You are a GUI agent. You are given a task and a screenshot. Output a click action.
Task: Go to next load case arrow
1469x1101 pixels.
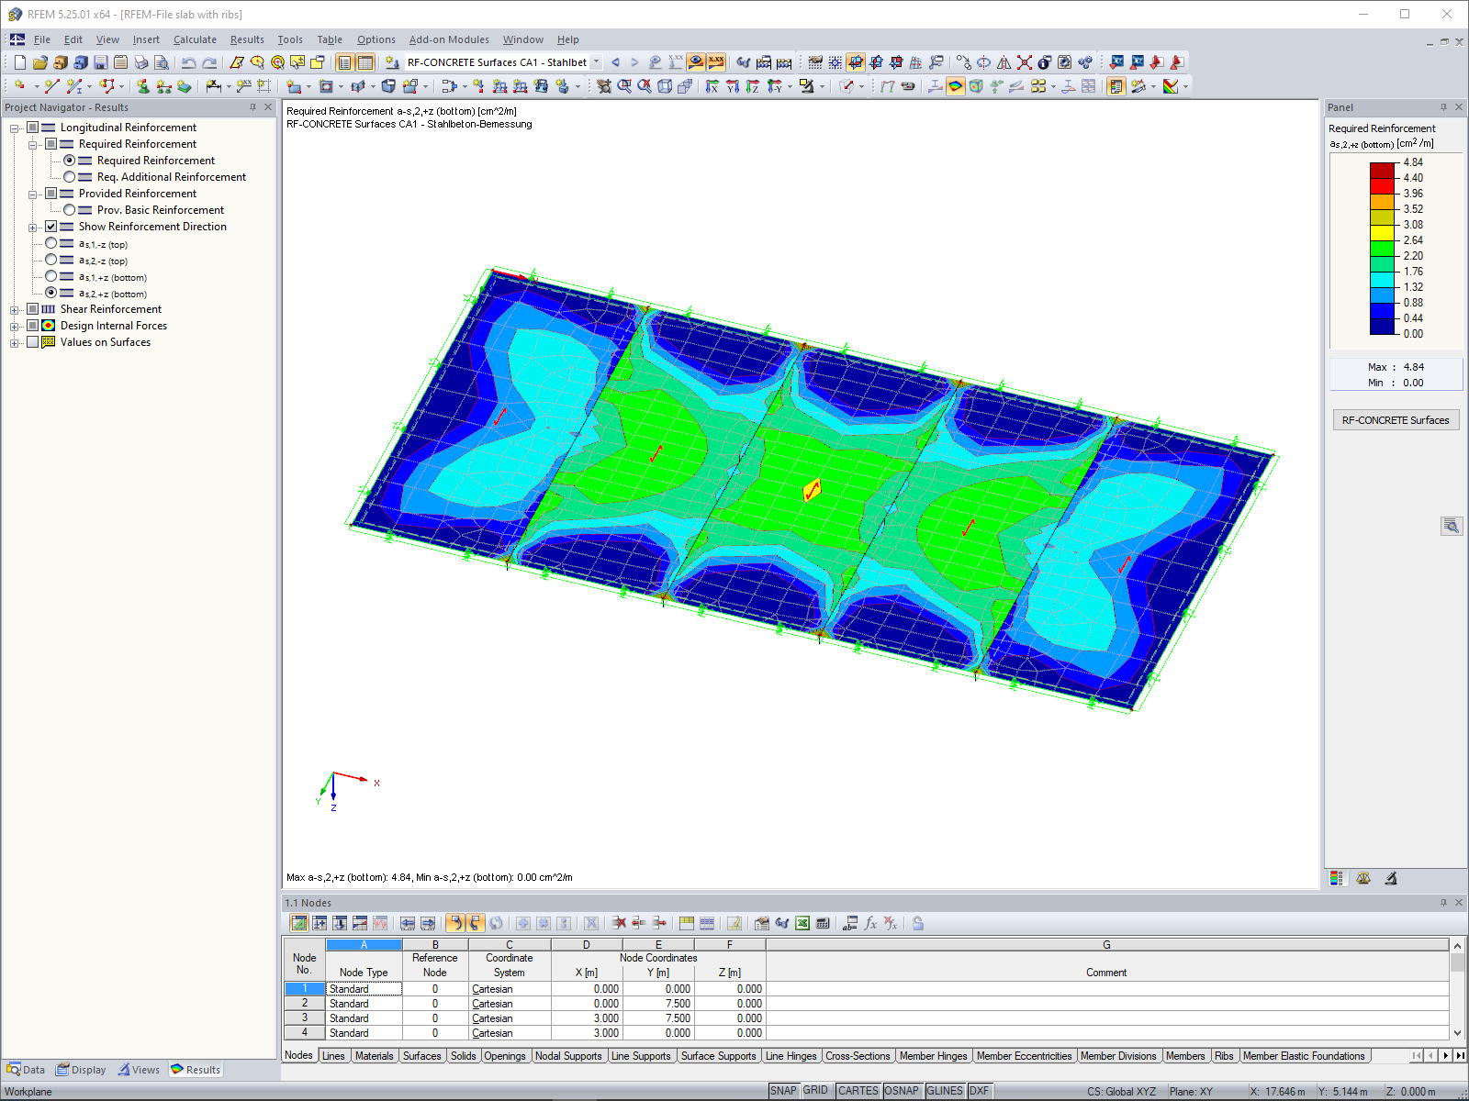[634, 62]
